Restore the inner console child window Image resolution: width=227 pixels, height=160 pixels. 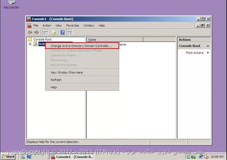coord(203,25)
